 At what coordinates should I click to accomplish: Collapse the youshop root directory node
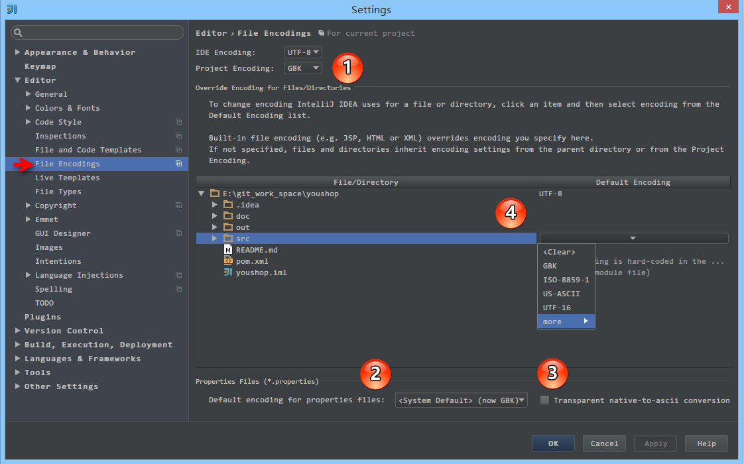point(202,194)
